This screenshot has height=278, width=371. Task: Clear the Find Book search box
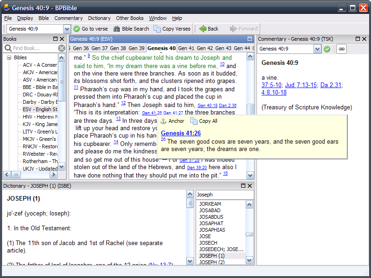[x=62, y=48]
